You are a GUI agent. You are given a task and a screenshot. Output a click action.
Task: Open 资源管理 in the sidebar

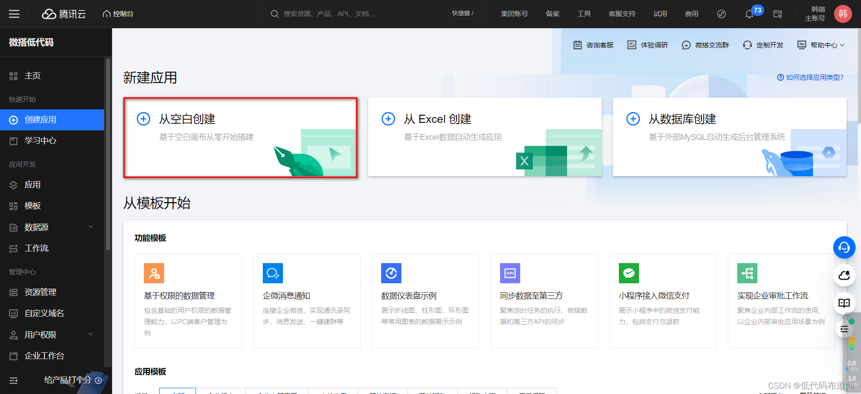52,292
